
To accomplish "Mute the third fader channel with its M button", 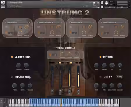I will [70, 90].
